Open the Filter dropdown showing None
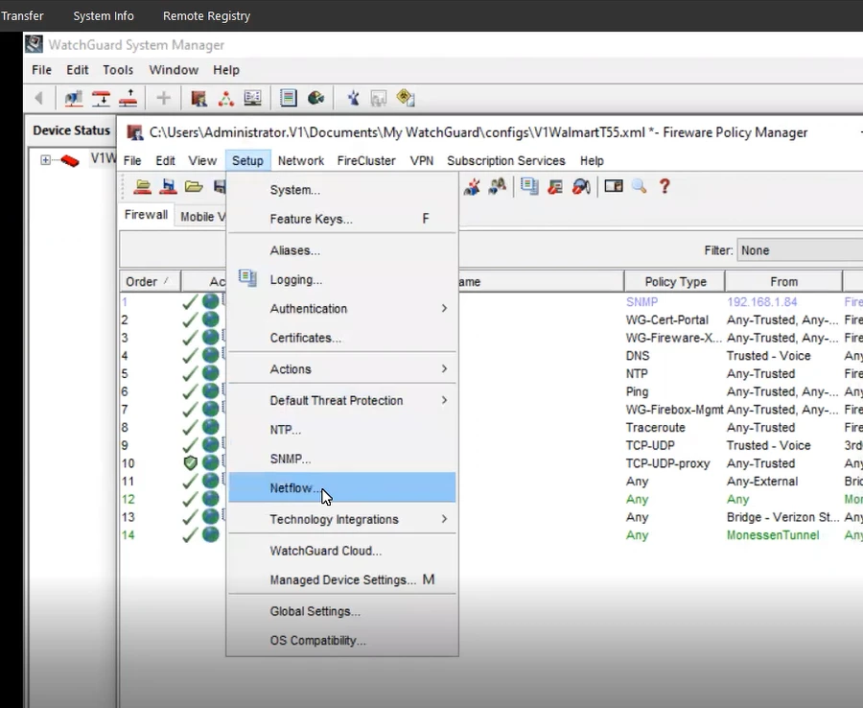 (x=800, y=250)
